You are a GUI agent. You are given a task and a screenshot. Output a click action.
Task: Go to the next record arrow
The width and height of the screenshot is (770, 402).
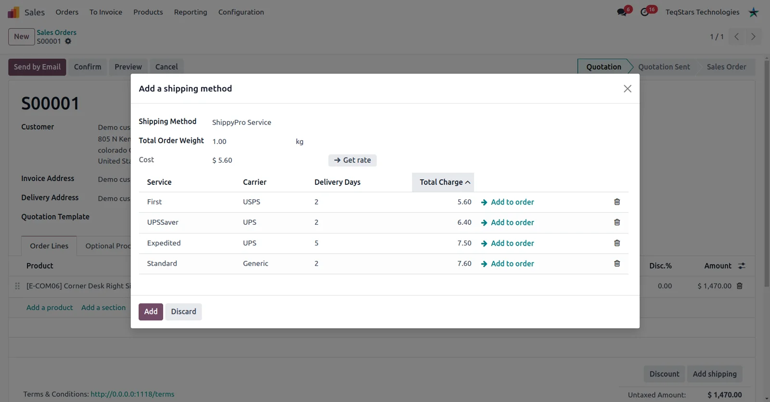click(753, 37)
